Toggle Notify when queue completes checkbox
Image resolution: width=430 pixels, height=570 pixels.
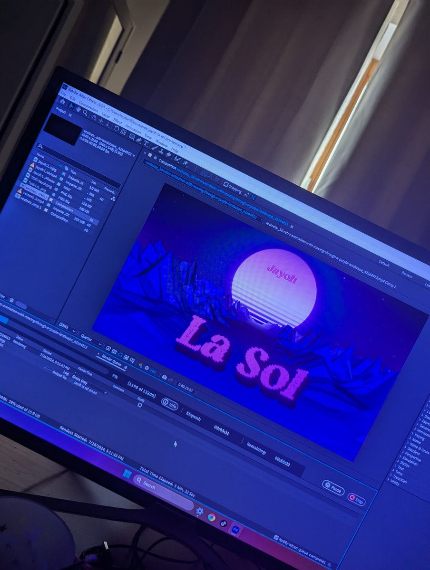pos(275,537)
